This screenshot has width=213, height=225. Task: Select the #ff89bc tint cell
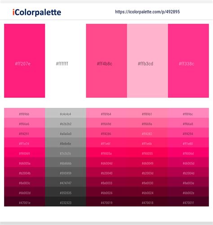point(188,113)
